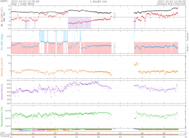Click the 21 hour tick on time axis
Screen dimensions: 189x138
tap(76, 133)
